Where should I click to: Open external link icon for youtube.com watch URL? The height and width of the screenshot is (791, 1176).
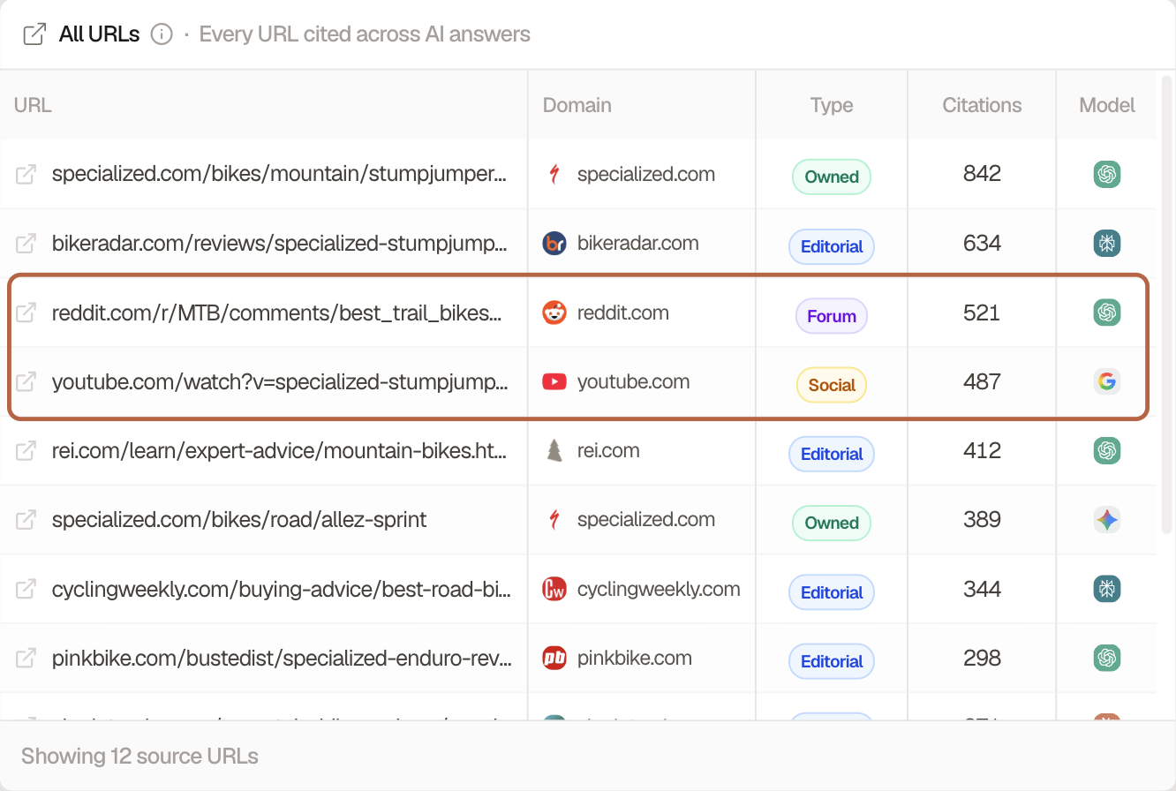coord(26,381)
